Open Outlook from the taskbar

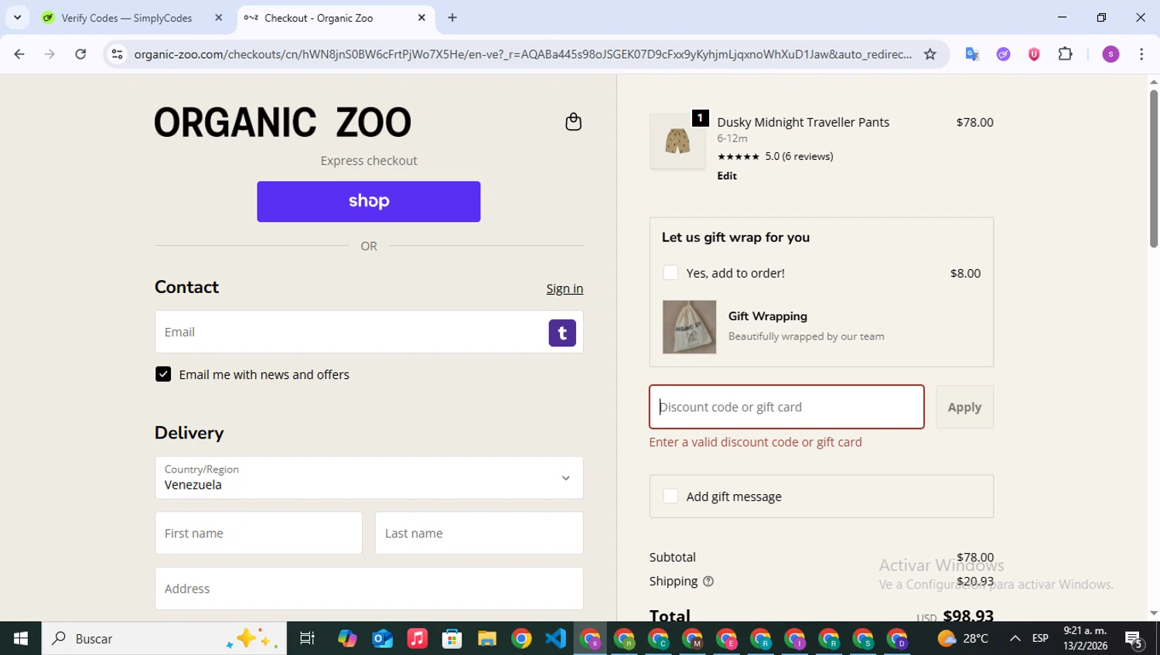(x=382, y=639)
